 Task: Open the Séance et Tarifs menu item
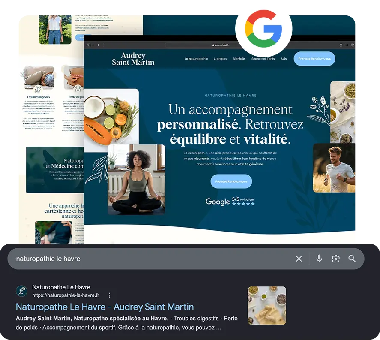[263, 59]
